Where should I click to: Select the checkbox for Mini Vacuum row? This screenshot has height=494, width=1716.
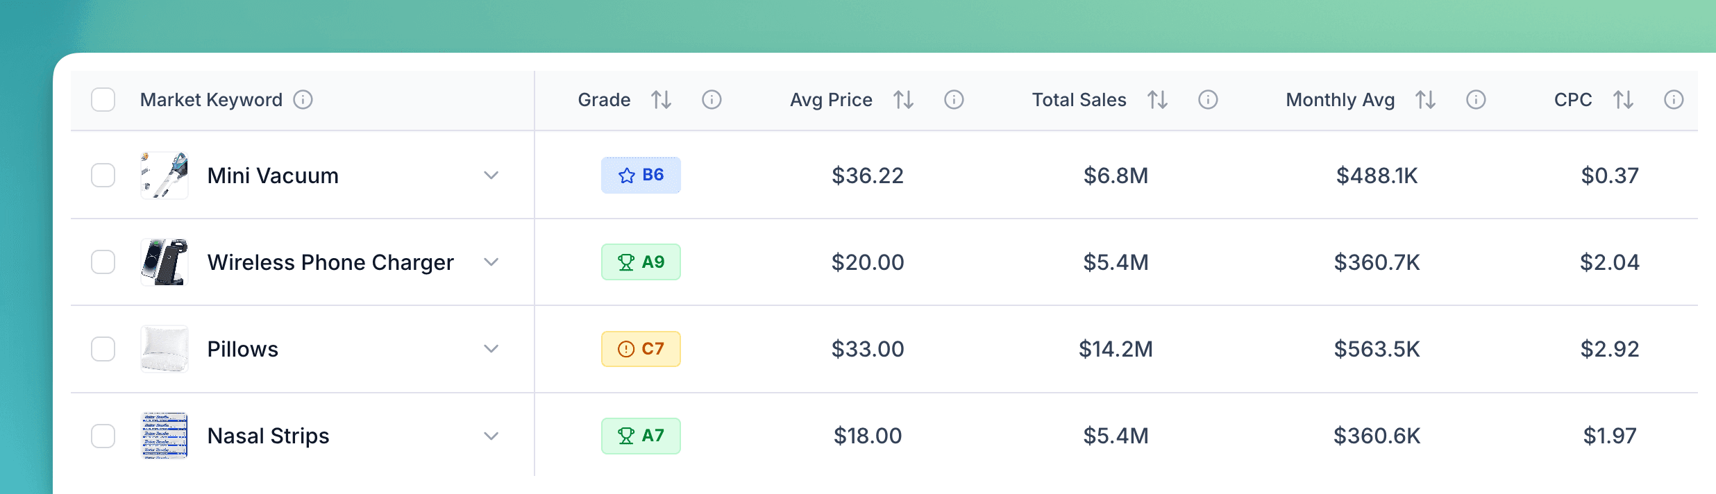click(x=103, y=175)
